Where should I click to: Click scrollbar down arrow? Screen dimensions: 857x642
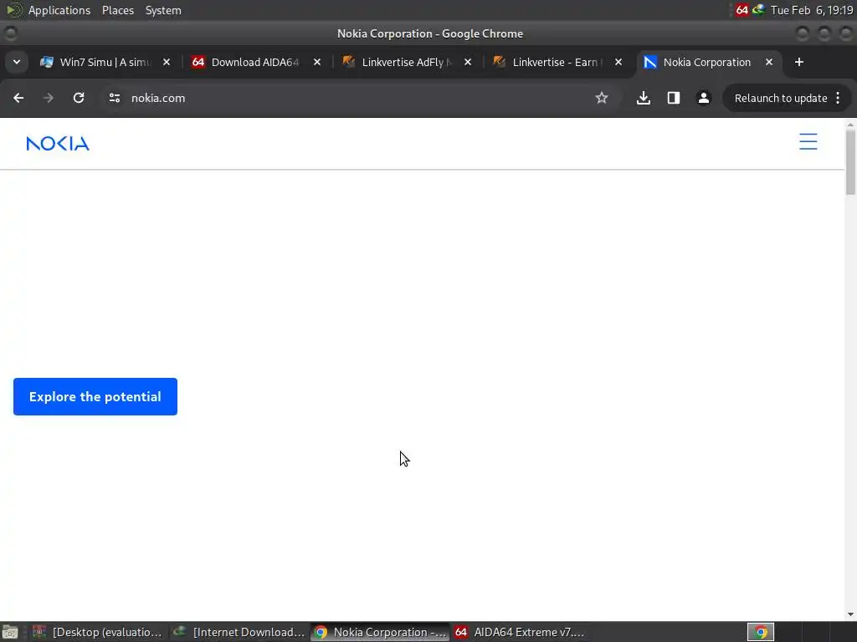850,614
